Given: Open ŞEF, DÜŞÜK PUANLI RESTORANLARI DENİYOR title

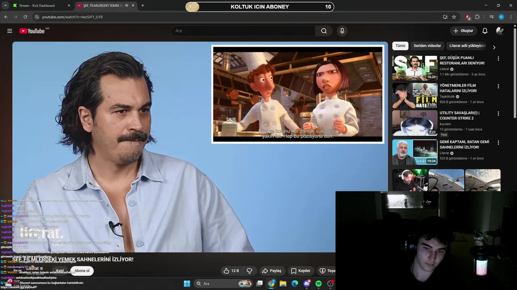Looking at the screenshot, I should click(462, 60).
